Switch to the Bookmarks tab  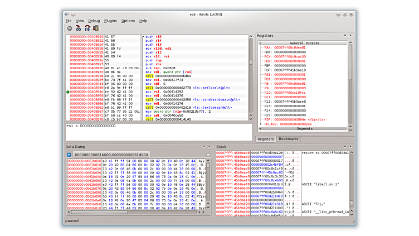pyautogui.click(x=289, y=138)
